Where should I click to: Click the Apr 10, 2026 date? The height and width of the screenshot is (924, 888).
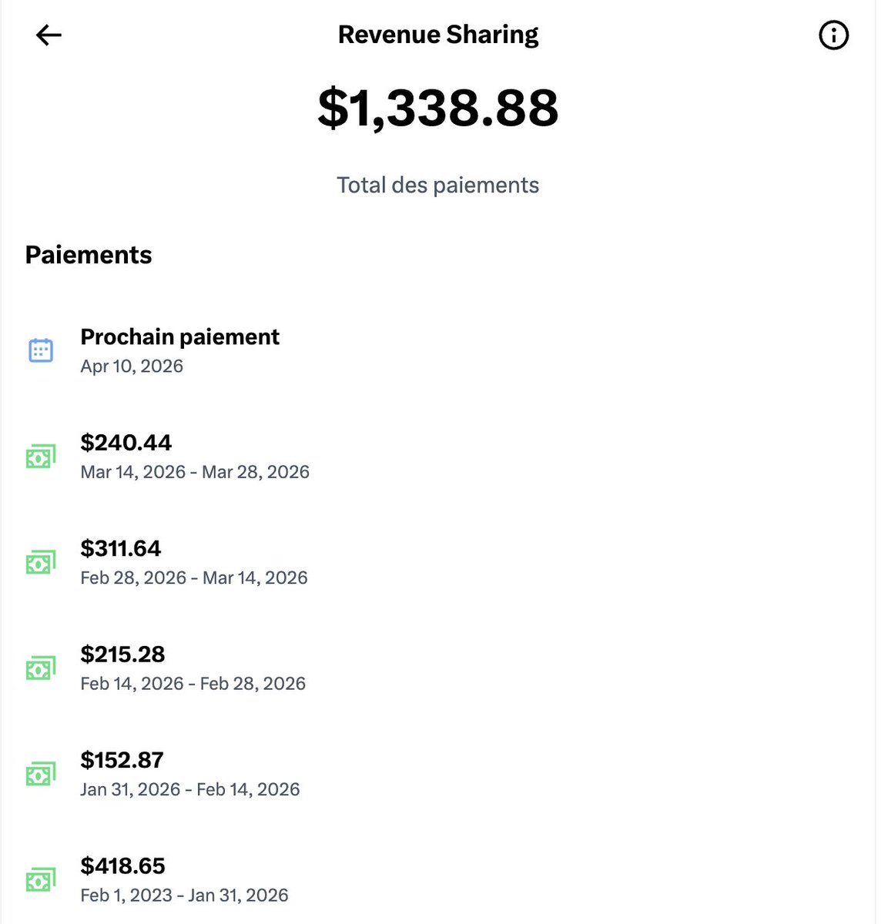(132, 367)
